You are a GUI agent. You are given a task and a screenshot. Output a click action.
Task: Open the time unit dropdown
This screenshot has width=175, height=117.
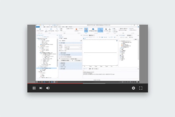point(73,45)
